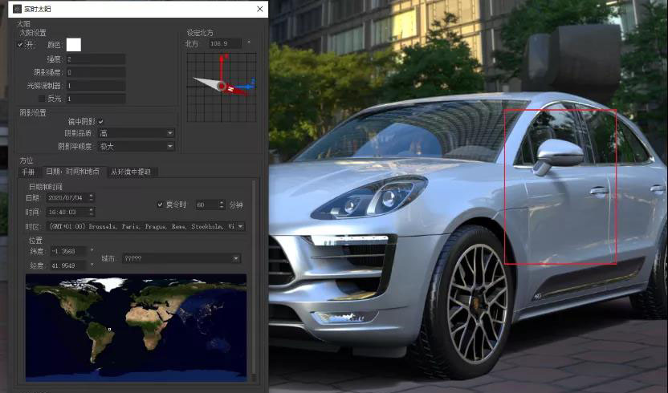
Task: Click the time 时间 spinner arrows
Action: coord(91,212)
